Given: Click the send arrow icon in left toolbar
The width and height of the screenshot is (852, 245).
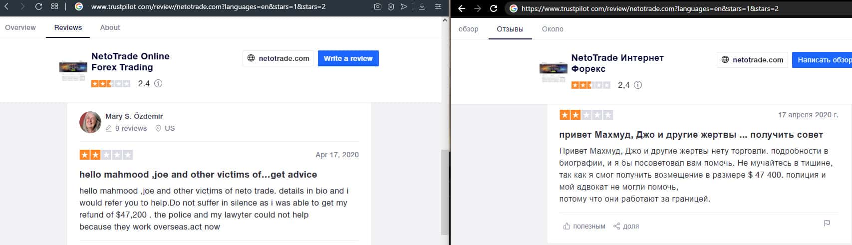Looking at the screenshot, I should (x=404, y=6).
